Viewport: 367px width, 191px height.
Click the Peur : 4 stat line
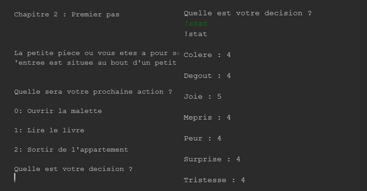[x=203, y=138]
